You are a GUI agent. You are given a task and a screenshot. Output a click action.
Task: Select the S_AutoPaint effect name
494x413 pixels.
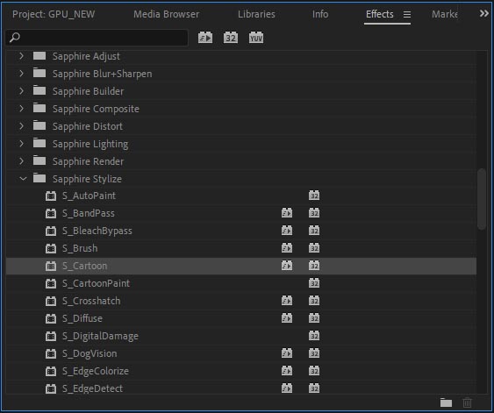pyautogui.click(x=89, y=196)
